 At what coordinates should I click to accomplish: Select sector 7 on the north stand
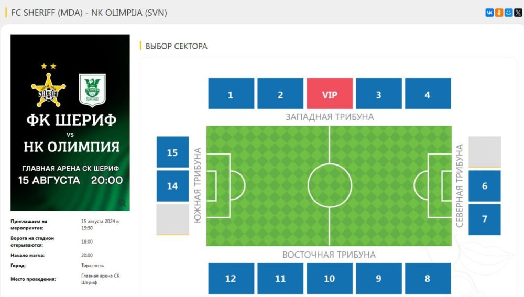click(485, 219)
